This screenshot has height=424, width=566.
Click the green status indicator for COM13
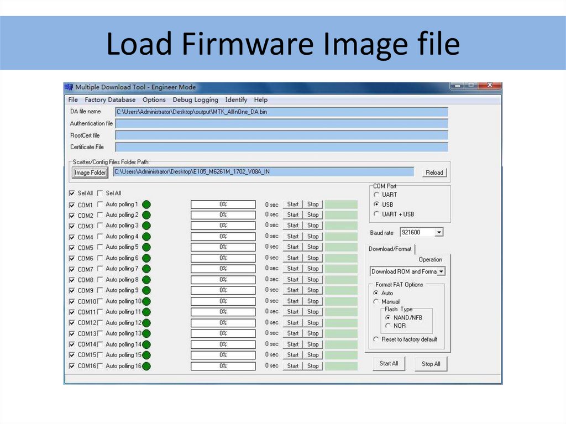click(146, 333)
